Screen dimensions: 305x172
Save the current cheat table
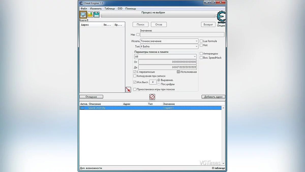point(97,14)
